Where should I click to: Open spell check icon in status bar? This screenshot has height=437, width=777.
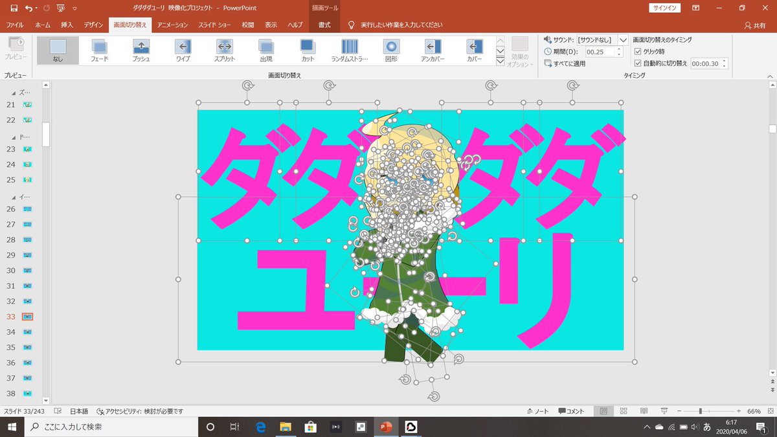point(58,411)
